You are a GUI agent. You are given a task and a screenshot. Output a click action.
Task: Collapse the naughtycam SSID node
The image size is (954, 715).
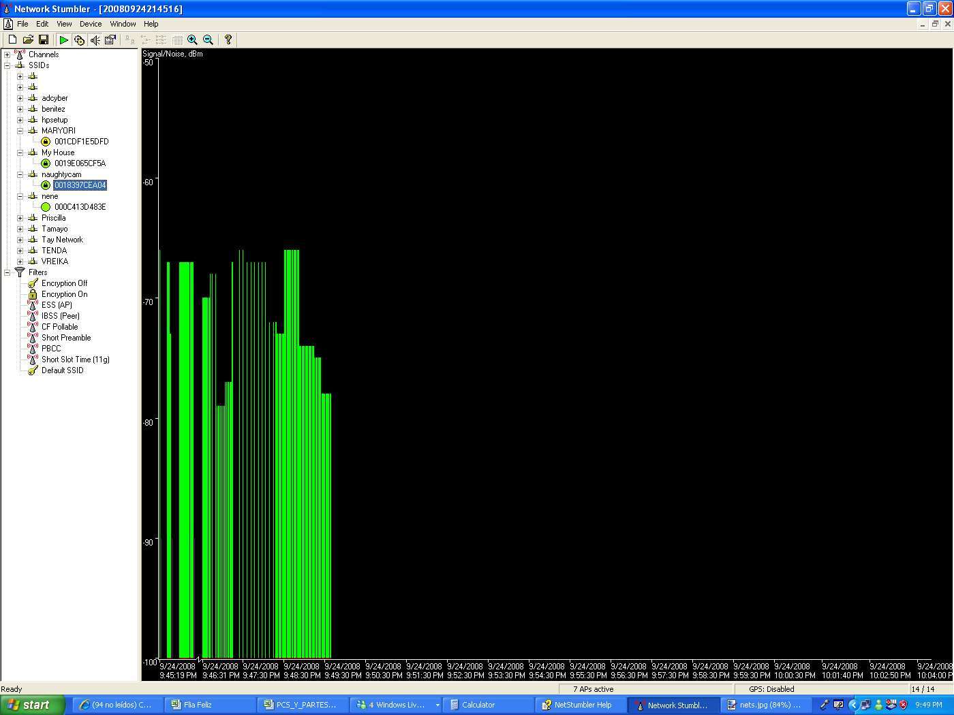[x=20, y=174]
